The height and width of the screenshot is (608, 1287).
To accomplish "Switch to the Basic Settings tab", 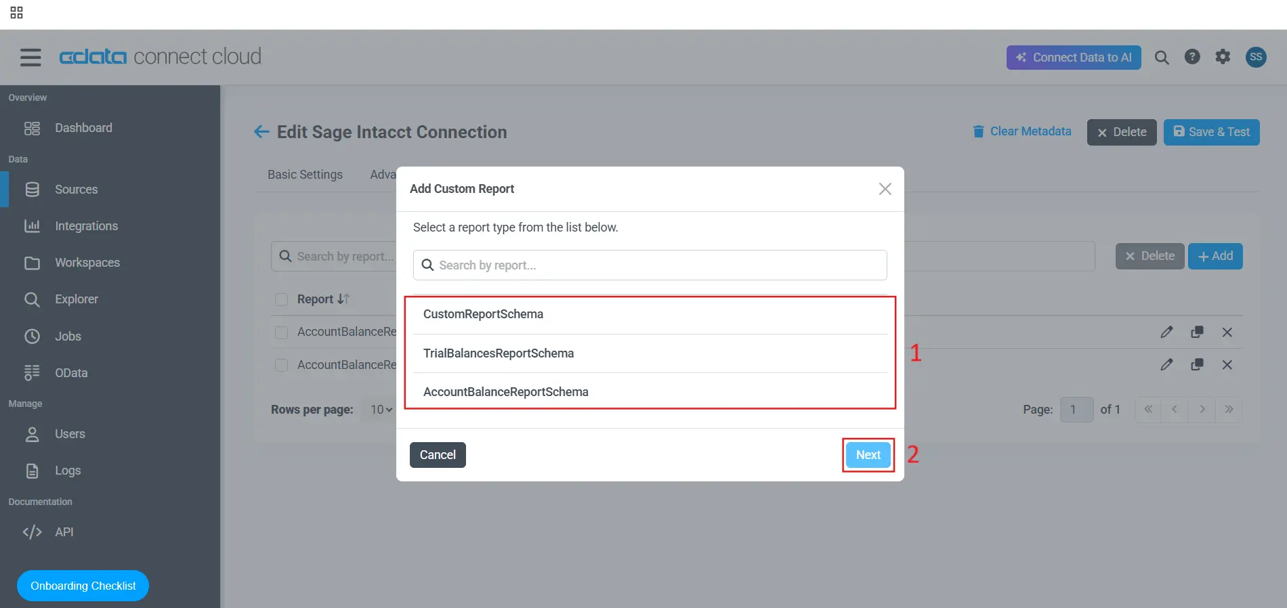I will click(305, 175).
